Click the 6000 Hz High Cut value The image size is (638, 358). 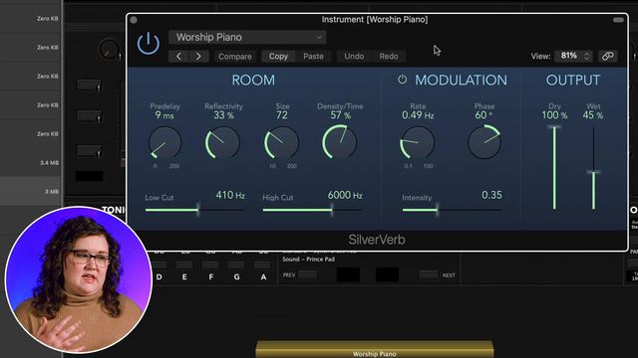pos(345,195)
